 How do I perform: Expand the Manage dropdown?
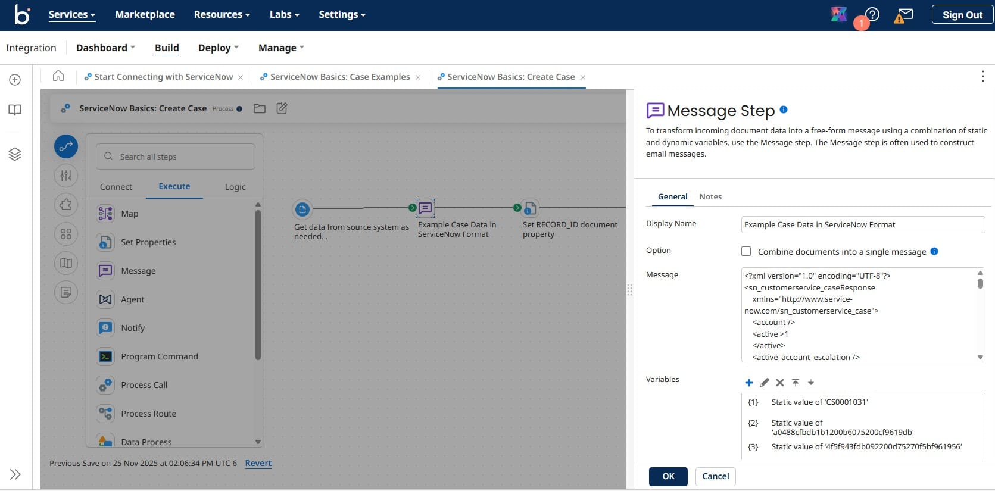(281, 48)
